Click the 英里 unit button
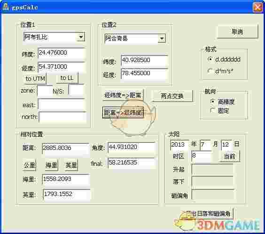 pyautogui.click(x=71, y=165)
